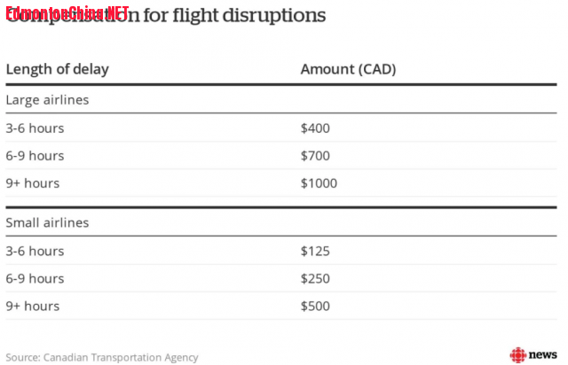568x365 pixels.
Task: Click the Small airlines section row
Action: point(281,222)
